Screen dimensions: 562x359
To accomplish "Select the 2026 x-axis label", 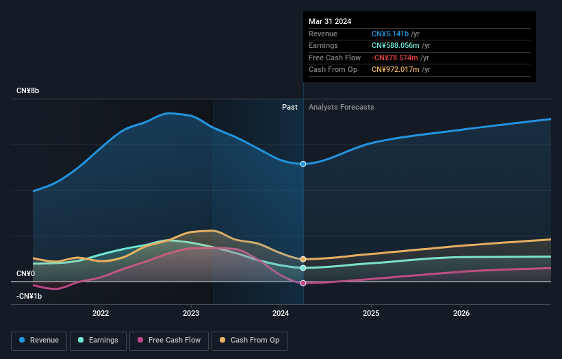I will point(461,313).
